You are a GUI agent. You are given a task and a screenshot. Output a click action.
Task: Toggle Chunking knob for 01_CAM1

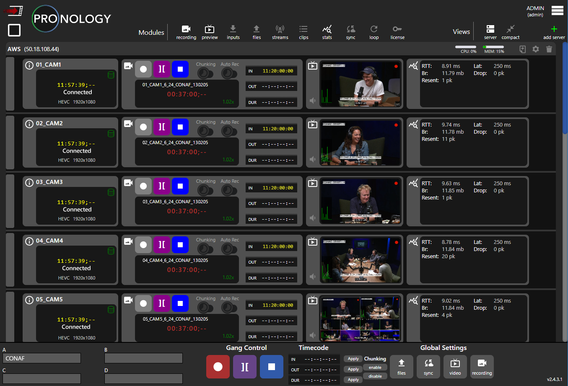coord(204,73)
